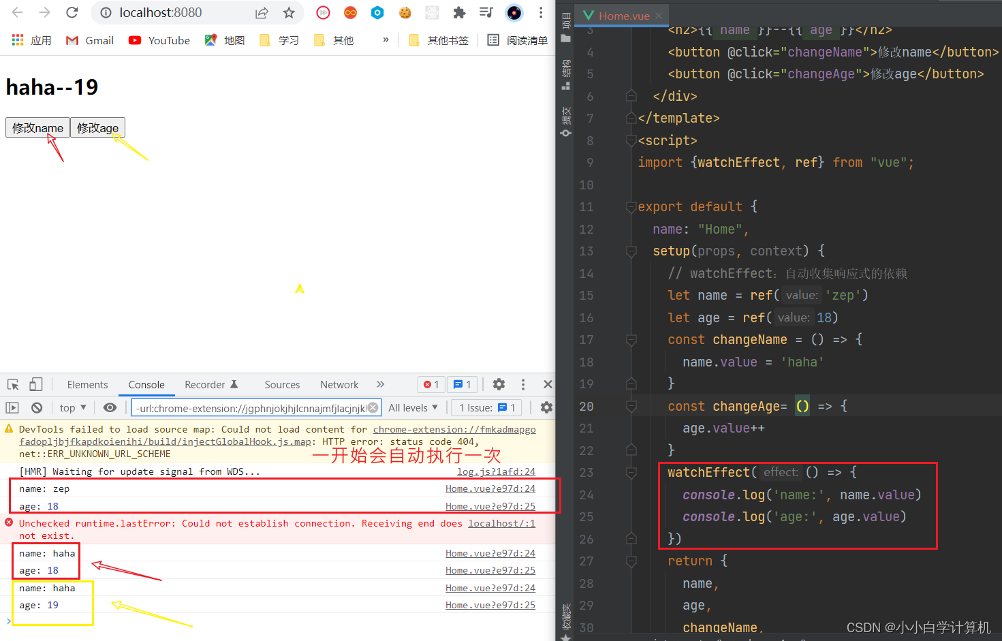Open the browser profile avatar
Image resolution: width=1002 pixels, height=641 pixels.
point(514,12)
